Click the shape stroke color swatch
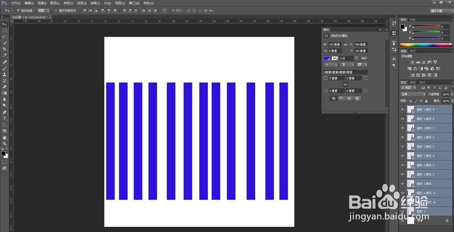Image resolution: width=454 pixels, height=232 pixels. click(335, 58)
